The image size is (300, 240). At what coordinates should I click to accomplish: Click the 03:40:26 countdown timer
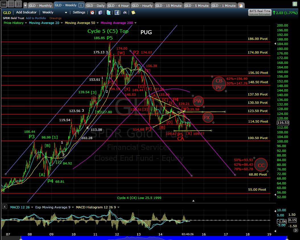point(188,234)
